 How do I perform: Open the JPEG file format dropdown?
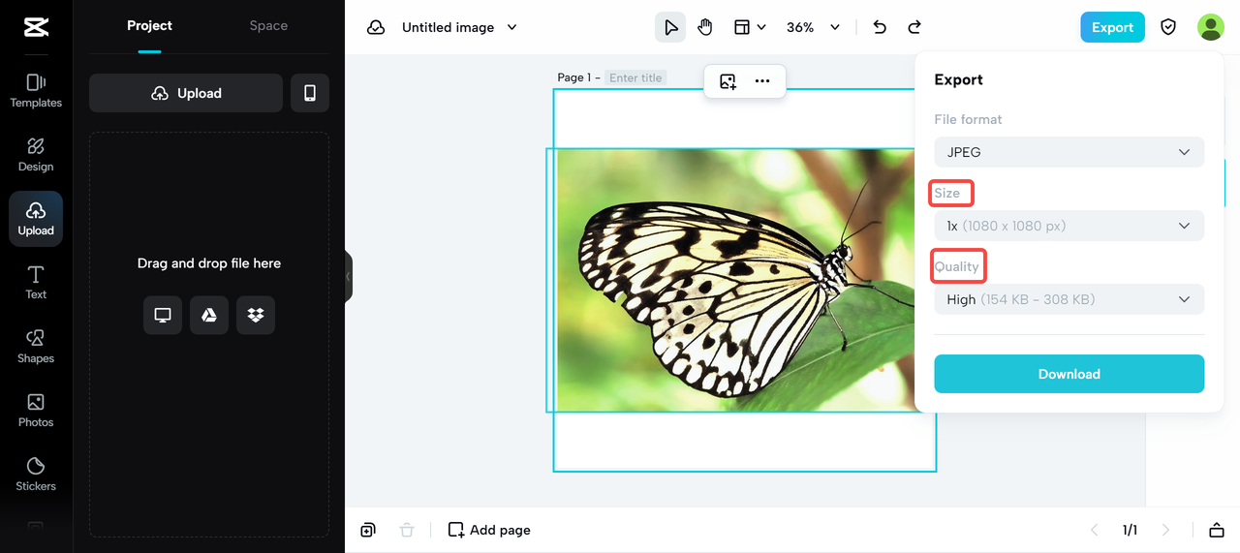coord(1069,152)
